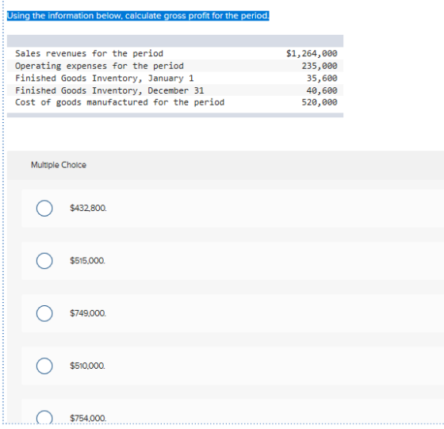Click the answer text $432,800
Viewport: 444px width, 429px height.
[88, 208]
